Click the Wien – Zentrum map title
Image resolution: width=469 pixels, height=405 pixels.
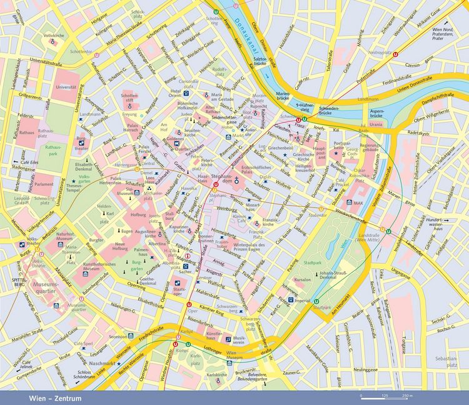pyautogui.click(x=55, y=398)
